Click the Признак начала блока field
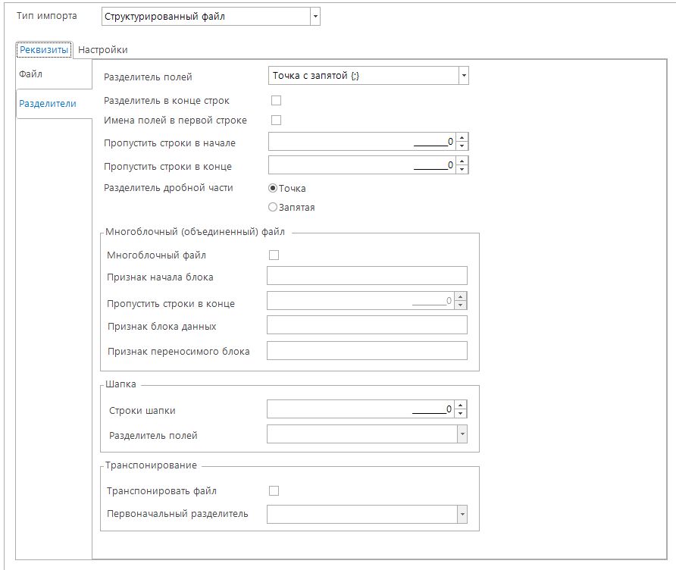676x570 pixels. (x=367, y=276)
